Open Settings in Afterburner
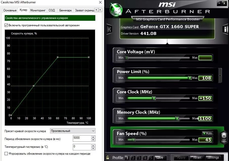 pyautogui.click(x=213, y=158)
